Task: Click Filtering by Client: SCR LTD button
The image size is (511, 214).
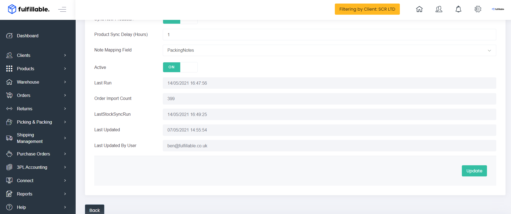Action: coord(367,9)
